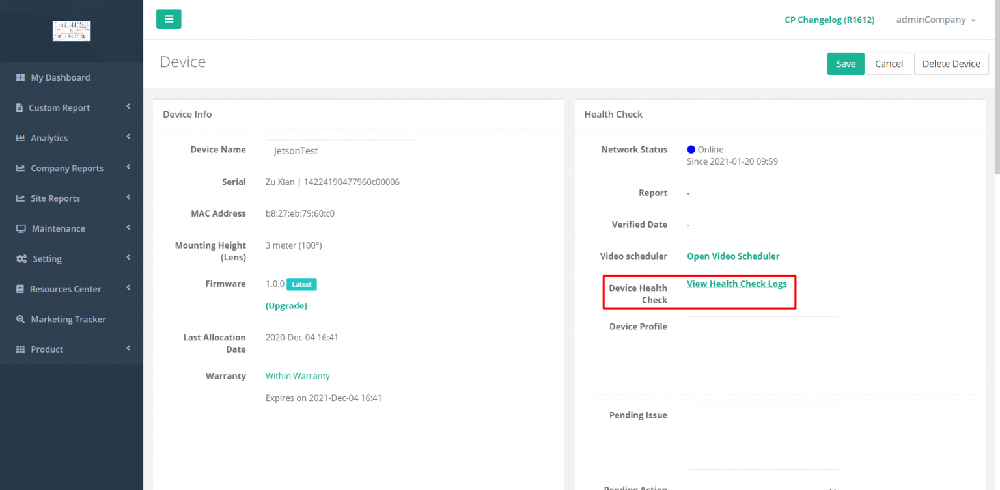
Task: Open Maintenance via its monitor icon
Action: click(20, 228)
